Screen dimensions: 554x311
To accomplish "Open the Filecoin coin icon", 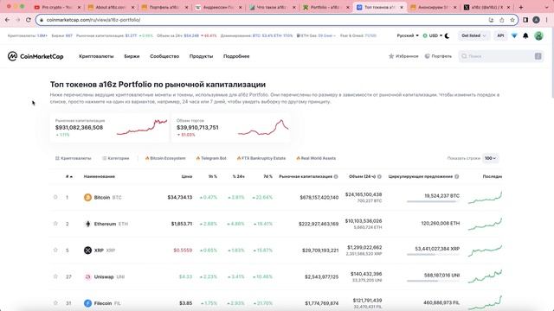I will click(87, 303).
